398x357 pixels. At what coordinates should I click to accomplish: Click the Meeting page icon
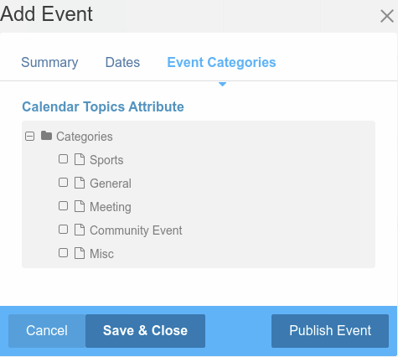point(80,206)
